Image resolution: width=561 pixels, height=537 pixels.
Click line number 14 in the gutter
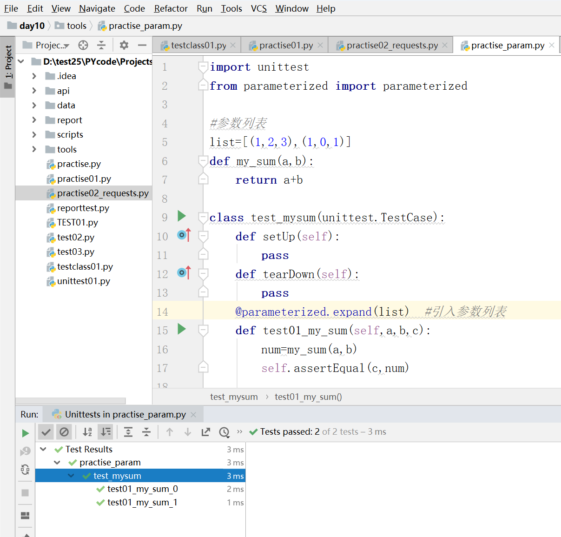(162, 312)
